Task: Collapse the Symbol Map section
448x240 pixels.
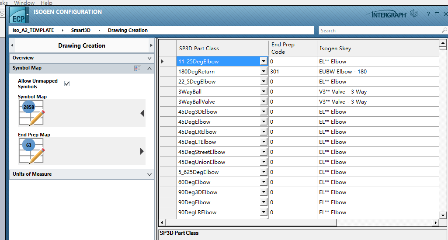Action: [149, 68]
